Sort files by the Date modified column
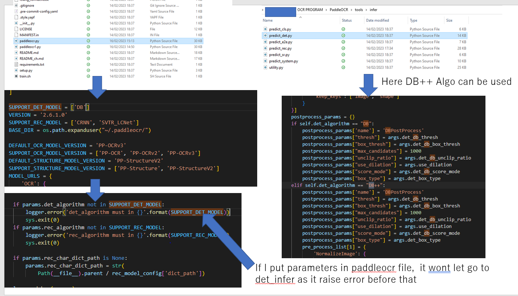This screenshot has height=296, width=518. coord(377,20)
